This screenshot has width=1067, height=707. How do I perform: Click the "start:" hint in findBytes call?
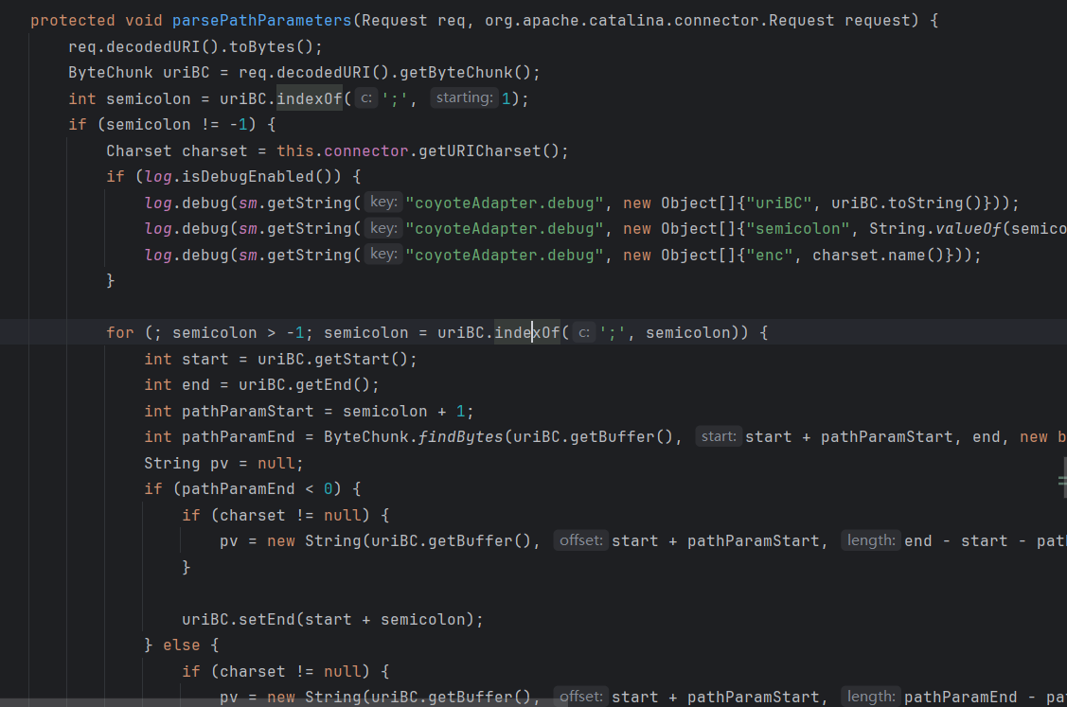pyautogui.click(x=719, y=436)
